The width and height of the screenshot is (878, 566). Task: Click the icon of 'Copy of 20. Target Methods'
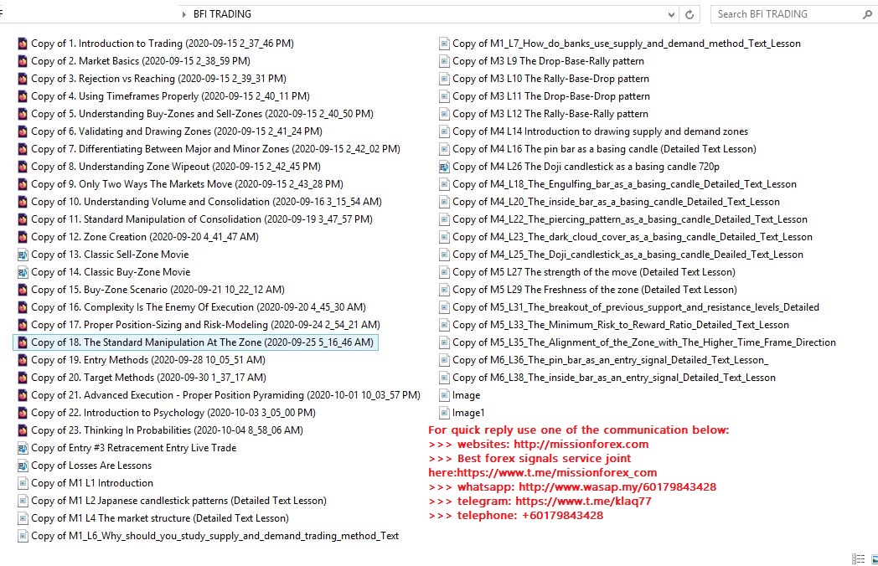pos(23,378)
